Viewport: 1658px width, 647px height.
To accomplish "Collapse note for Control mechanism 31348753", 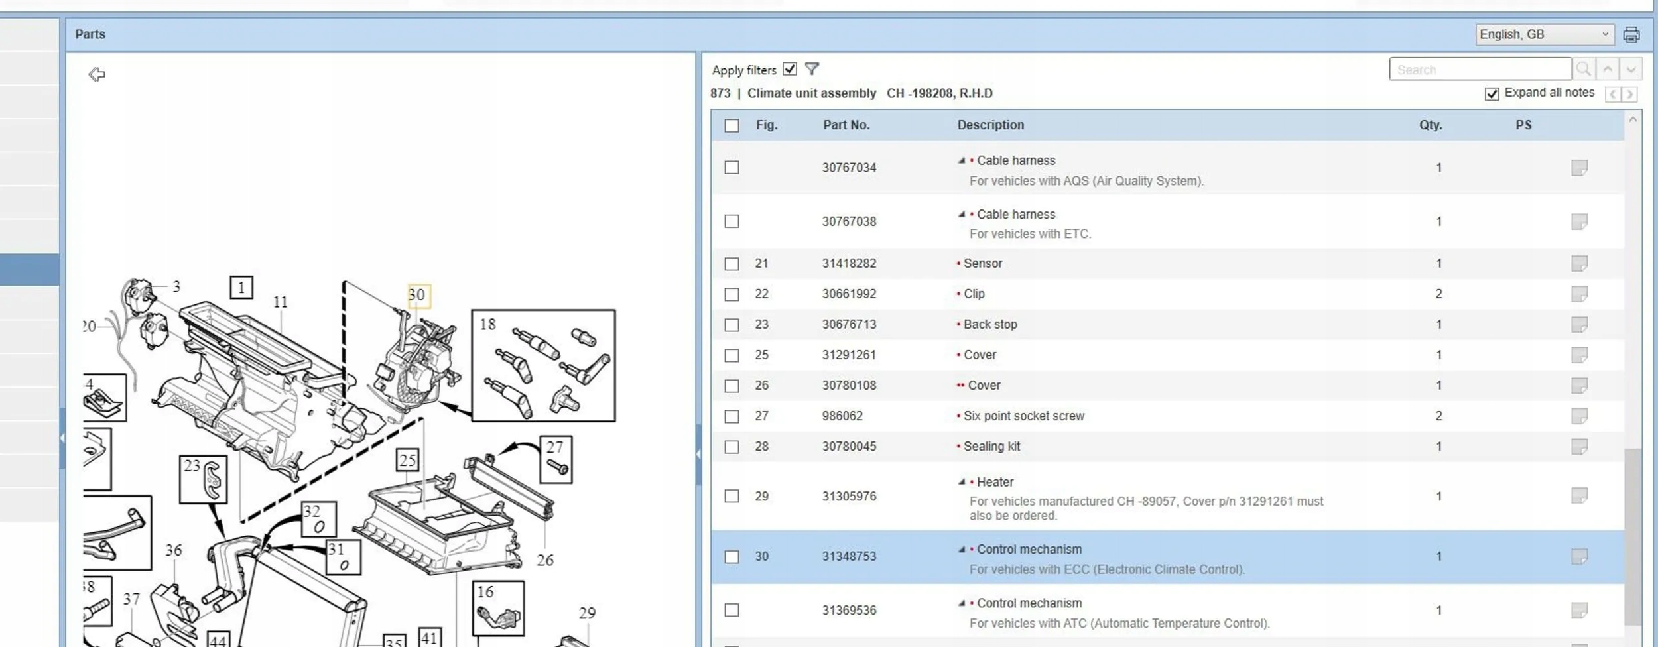I will coord(962,549).
